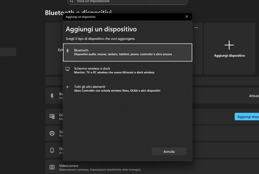Close the Aggiungi un dispositivo dialog
Image resolution: width=259 pixels, height=174 pixels.
tap(187, 17)
